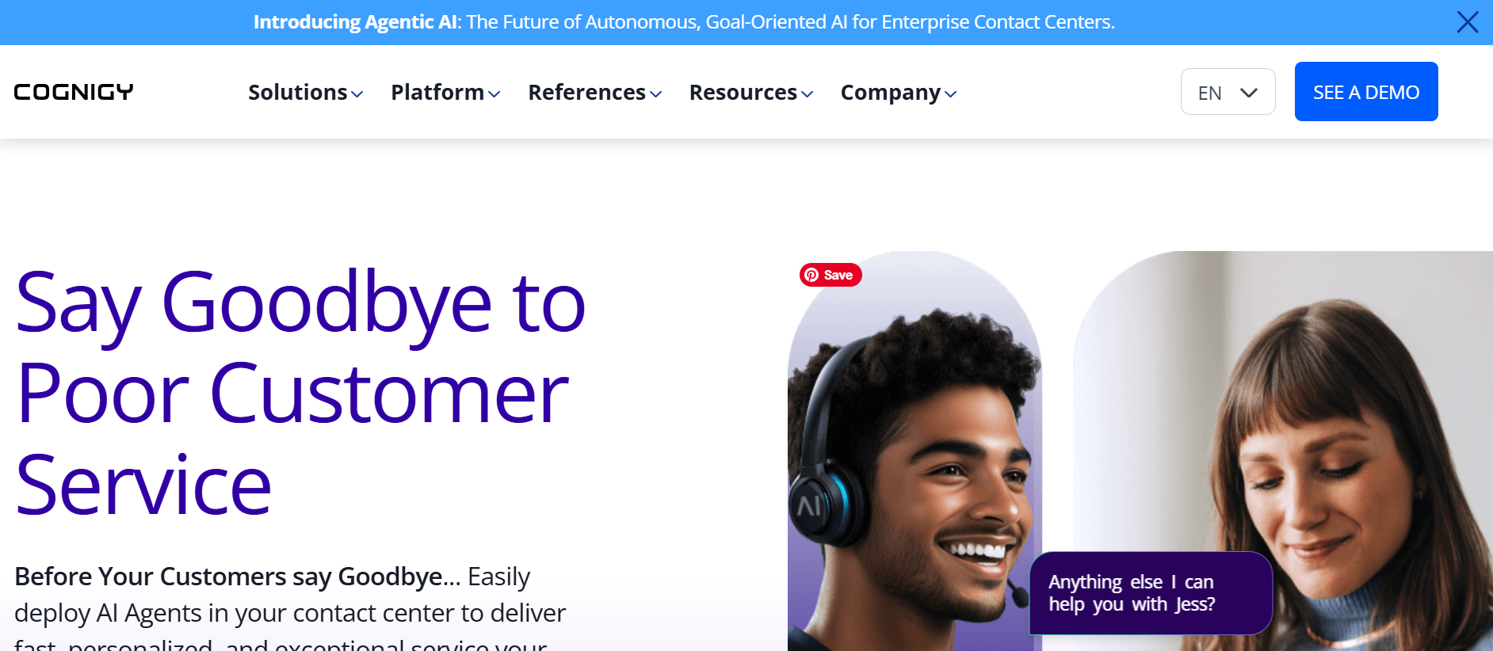Open the References menu
This screenshot has width=1493, height=651.
pyautogui.click(x=587, y=93)
